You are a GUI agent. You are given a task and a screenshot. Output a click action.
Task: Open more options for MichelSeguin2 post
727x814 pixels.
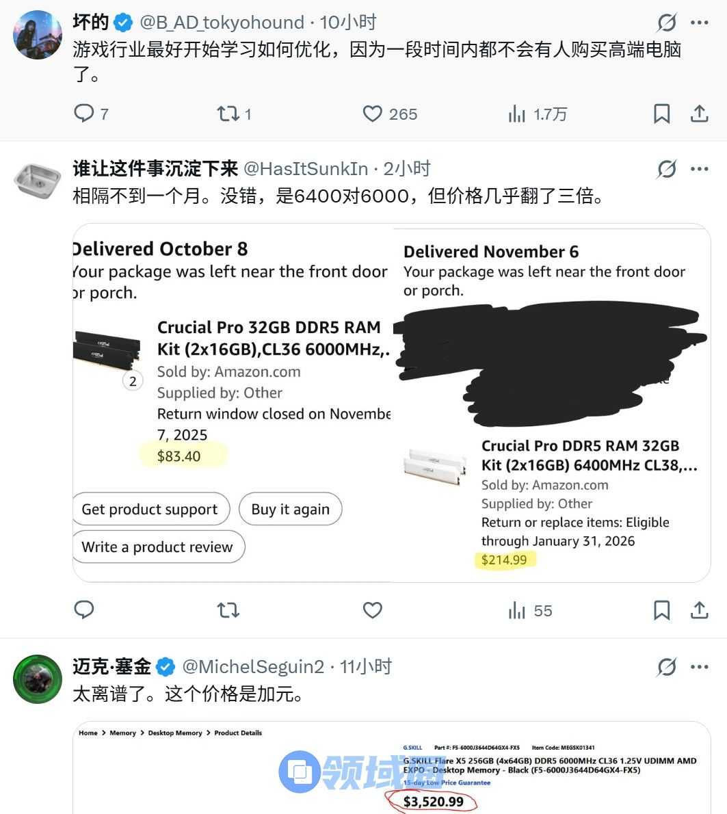coord(700,666)
